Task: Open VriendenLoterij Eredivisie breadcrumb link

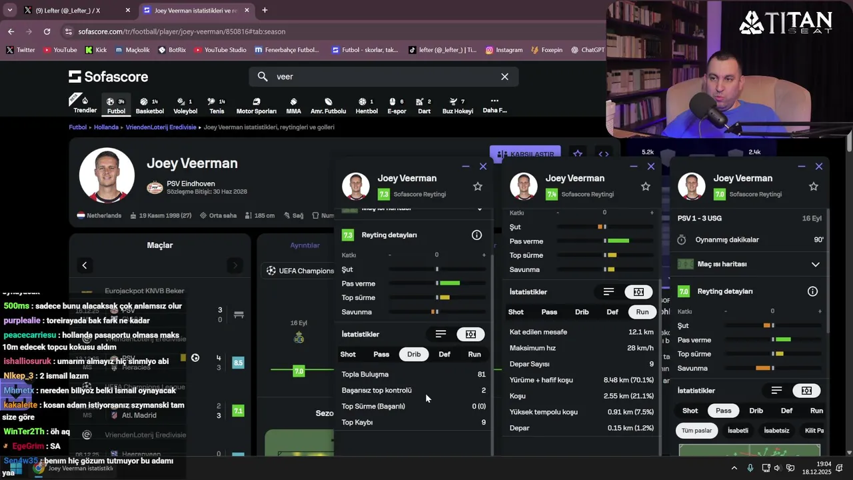Action: pyautogui.click(x=161, y=127)
